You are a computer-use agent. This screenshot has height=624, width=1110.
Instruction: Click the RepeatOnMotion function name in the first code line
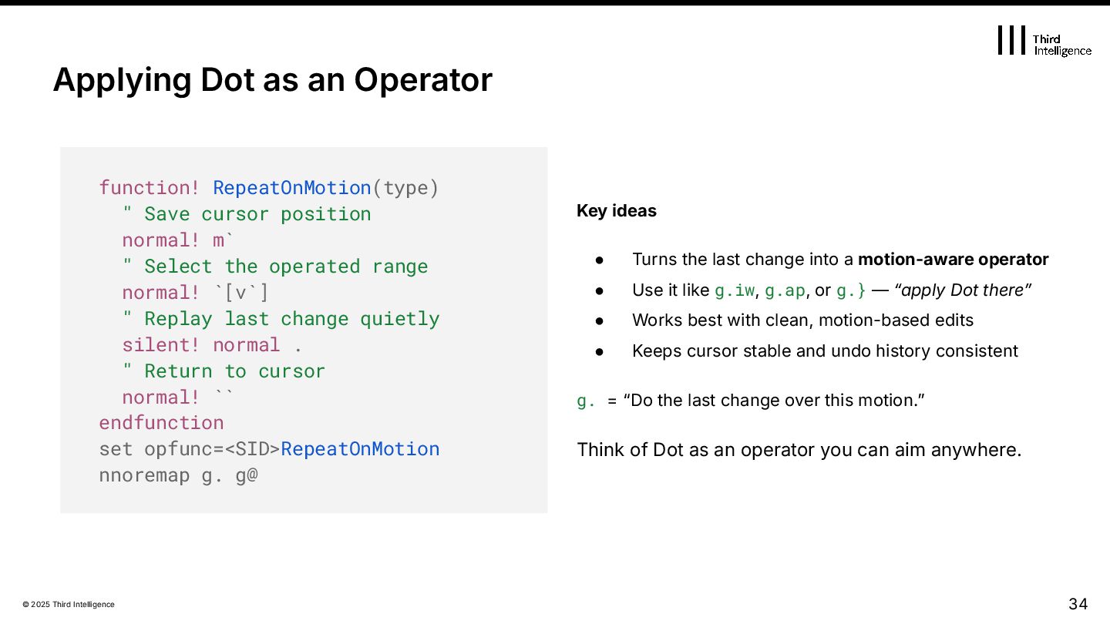[291, 188]
